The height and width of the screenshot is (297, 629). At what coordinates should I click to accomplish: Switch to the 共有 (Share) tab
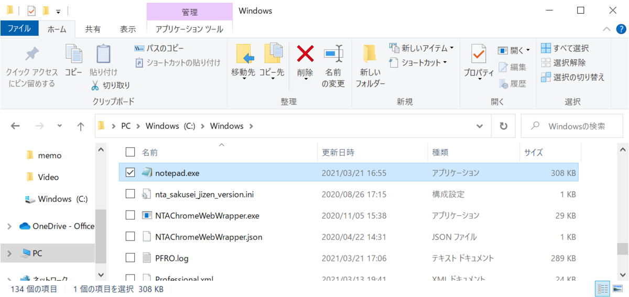[93, 29]
